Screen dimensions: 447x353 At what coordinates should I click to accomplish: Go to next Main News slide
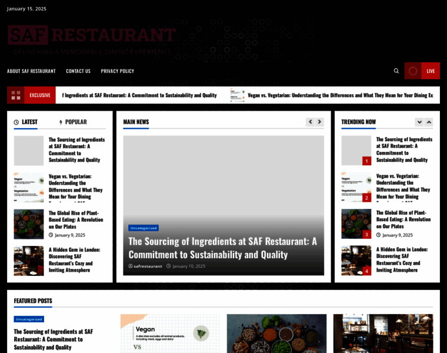point(319,122)
